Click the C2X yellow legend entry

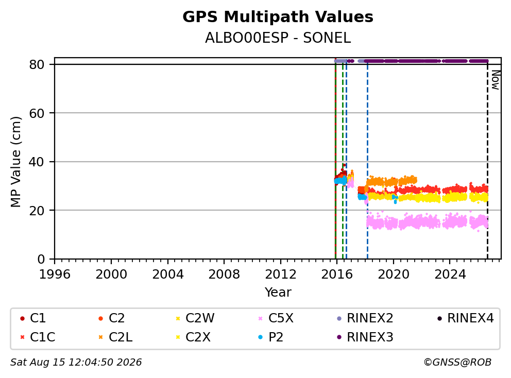(x=193, y=337)
